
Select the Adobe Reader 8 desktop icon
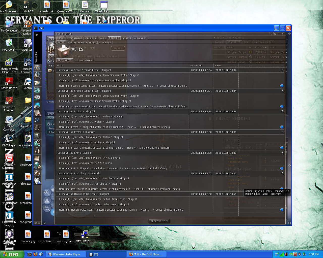click(9, 85)
